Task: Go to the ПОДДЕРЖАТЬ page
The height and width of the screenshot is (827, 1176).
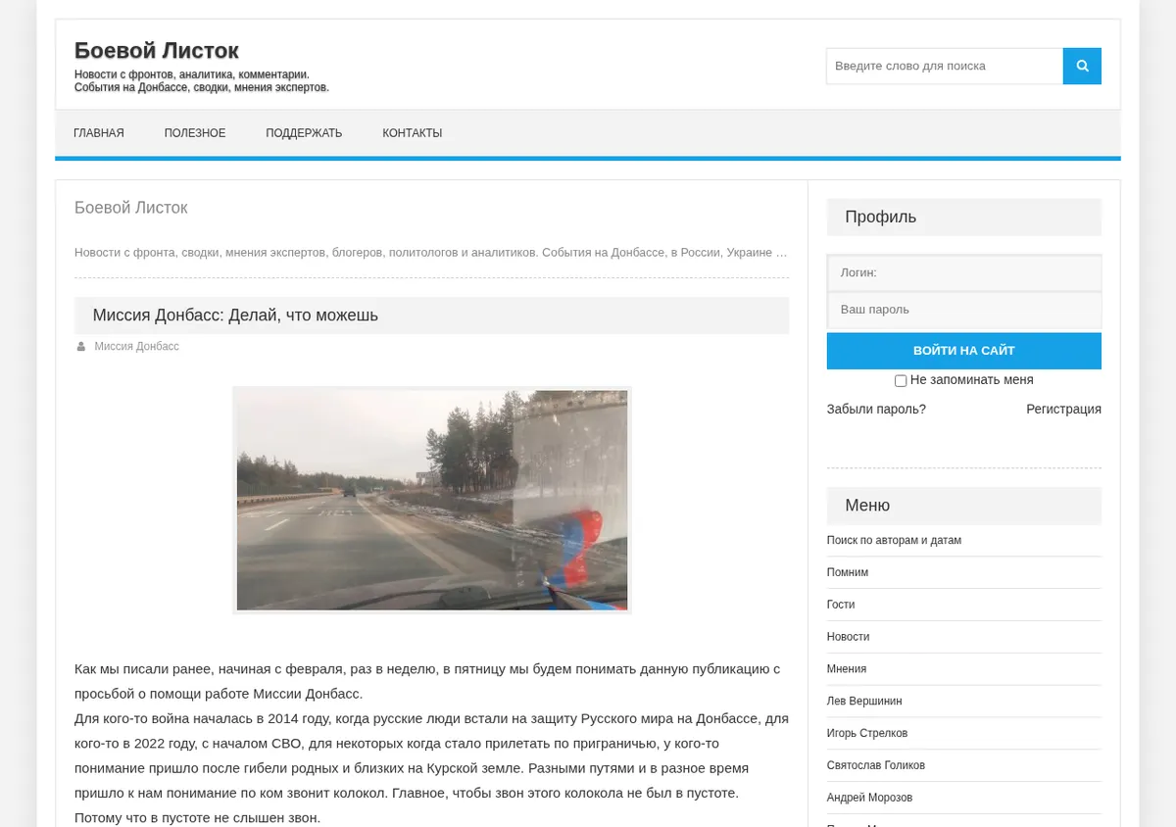Action: coord(304,133)
